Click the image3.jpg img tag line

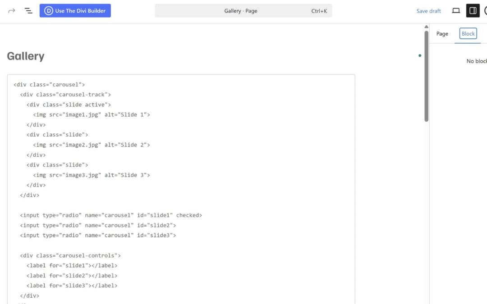pos(91,175)
